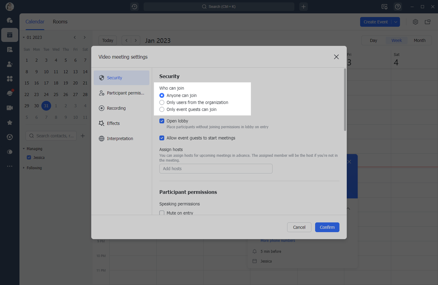Open the Interpretation settings tab
Viewport: 438px width, 285px height.
(x=120, y=139)
